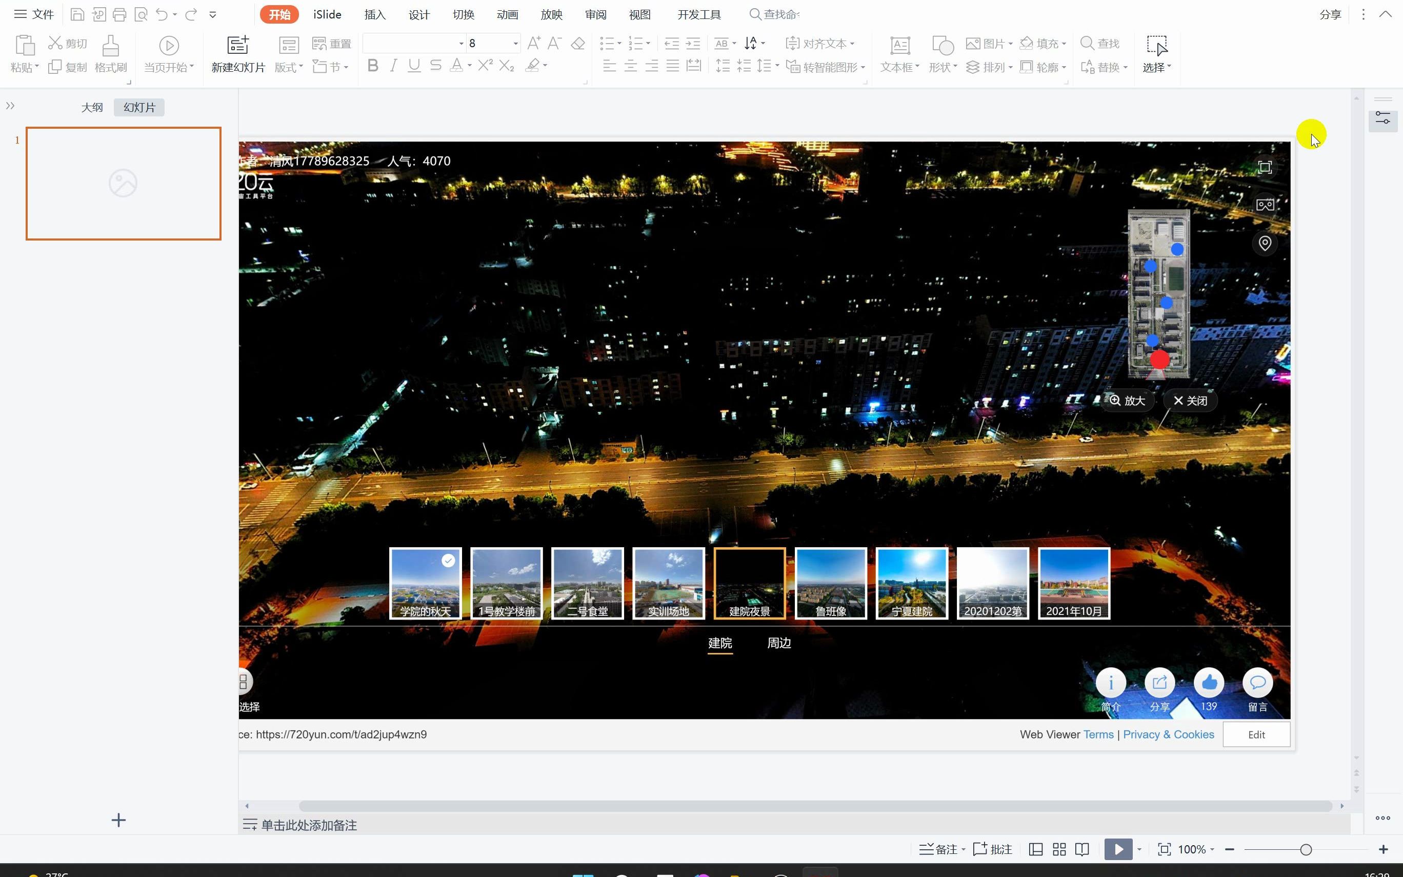Image resolution: width=1403 pixels, height=877 pixels.
Task: Click the New Slide (新建幻灯片) icon
Action: tap(238, 46)
